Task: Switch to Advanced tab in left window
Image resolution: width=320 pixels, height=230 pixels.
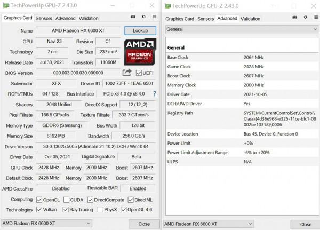Action: coord(65,18)
